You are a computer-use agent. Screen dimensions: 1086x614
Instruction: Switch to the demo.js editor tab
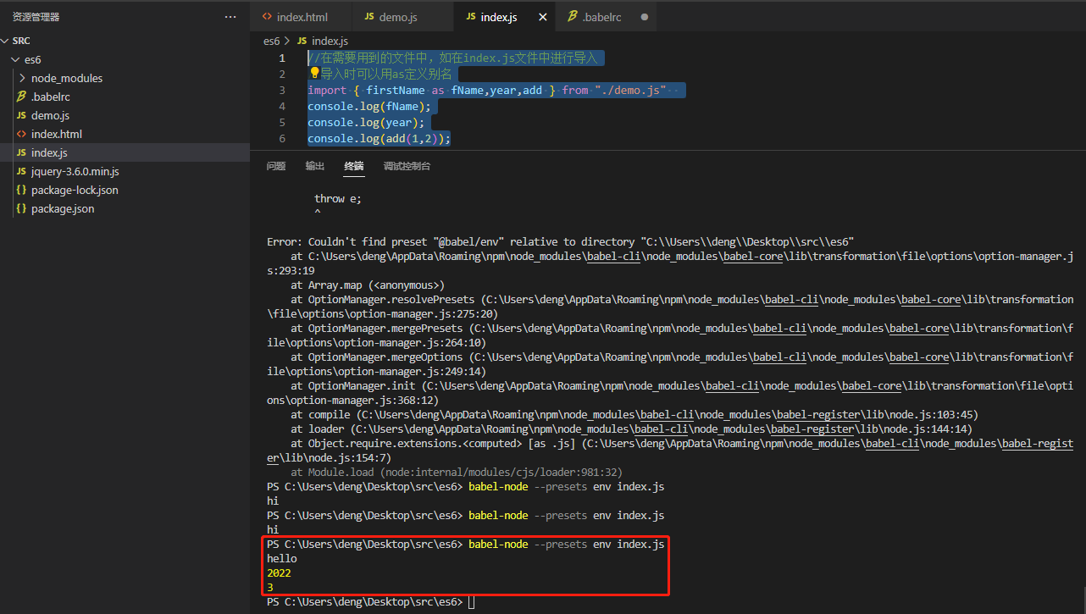[x=397, y=17]
